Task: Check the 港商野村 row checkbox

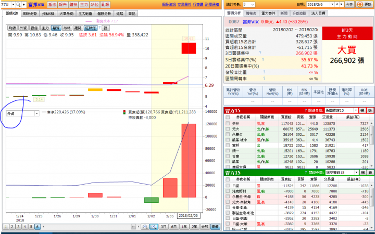Action: coord(228,191)
